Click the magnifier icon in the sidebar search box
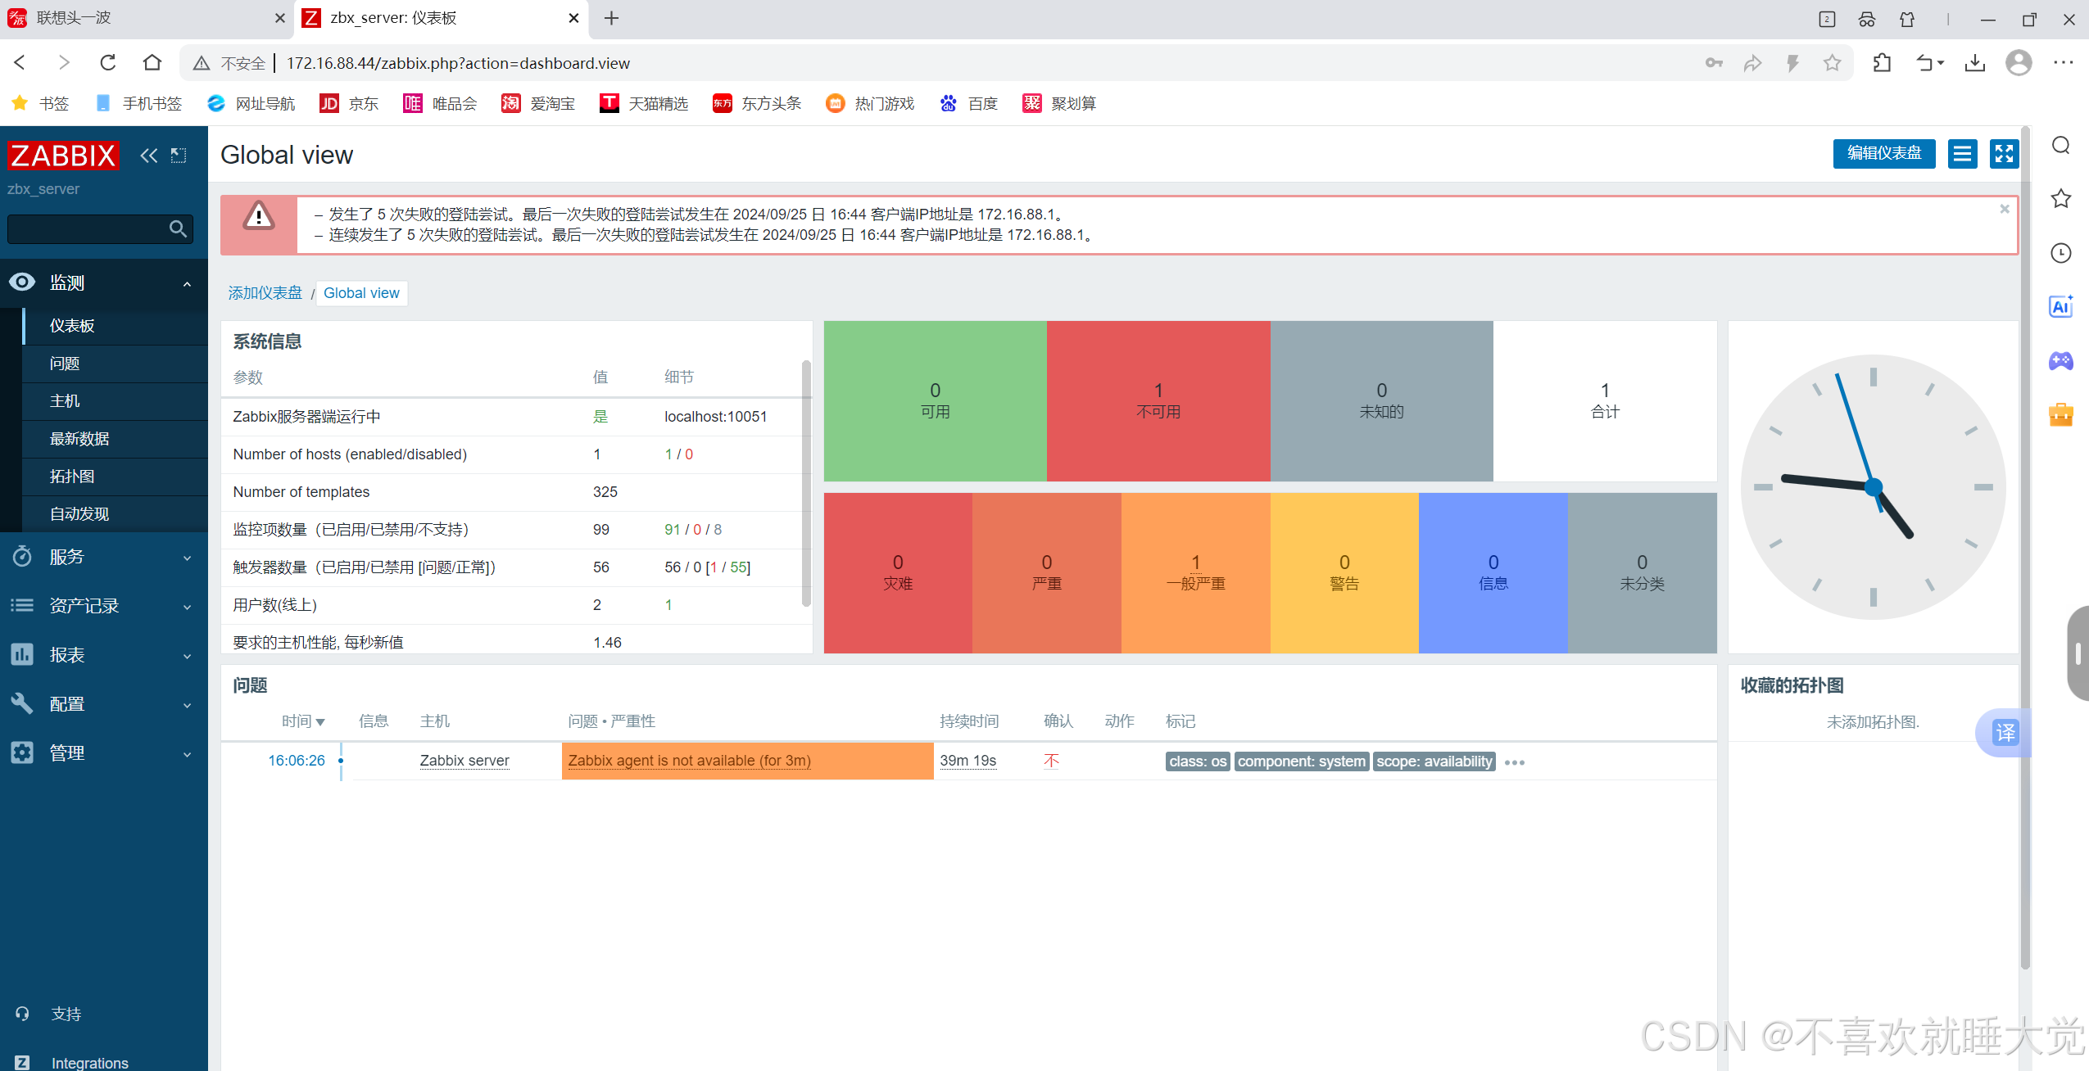Screen dimensions: 2089x1071 pyautogui.click(x=178, y=229)
